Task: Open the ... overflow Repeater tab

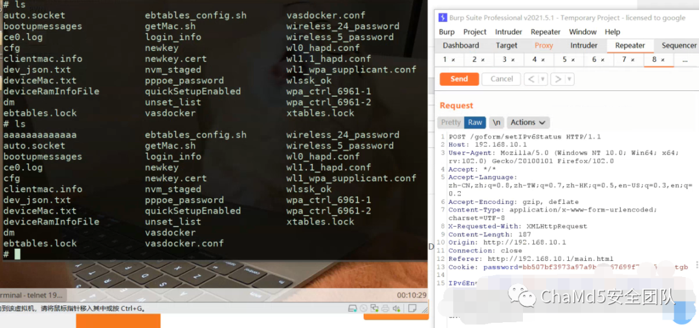Action: pyautogui.click(x=685, y=59)
